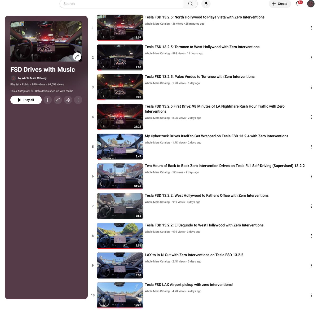Open YouTube notifications bell
318x311 pixels.
297,4
